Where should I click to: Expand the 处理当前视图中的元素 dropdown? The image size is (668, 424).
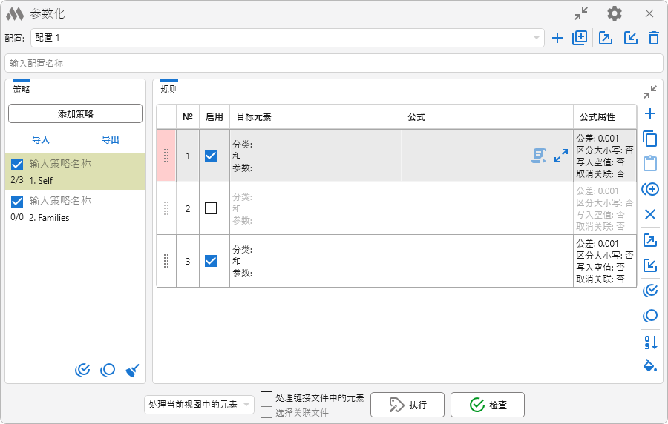[199, 405]
